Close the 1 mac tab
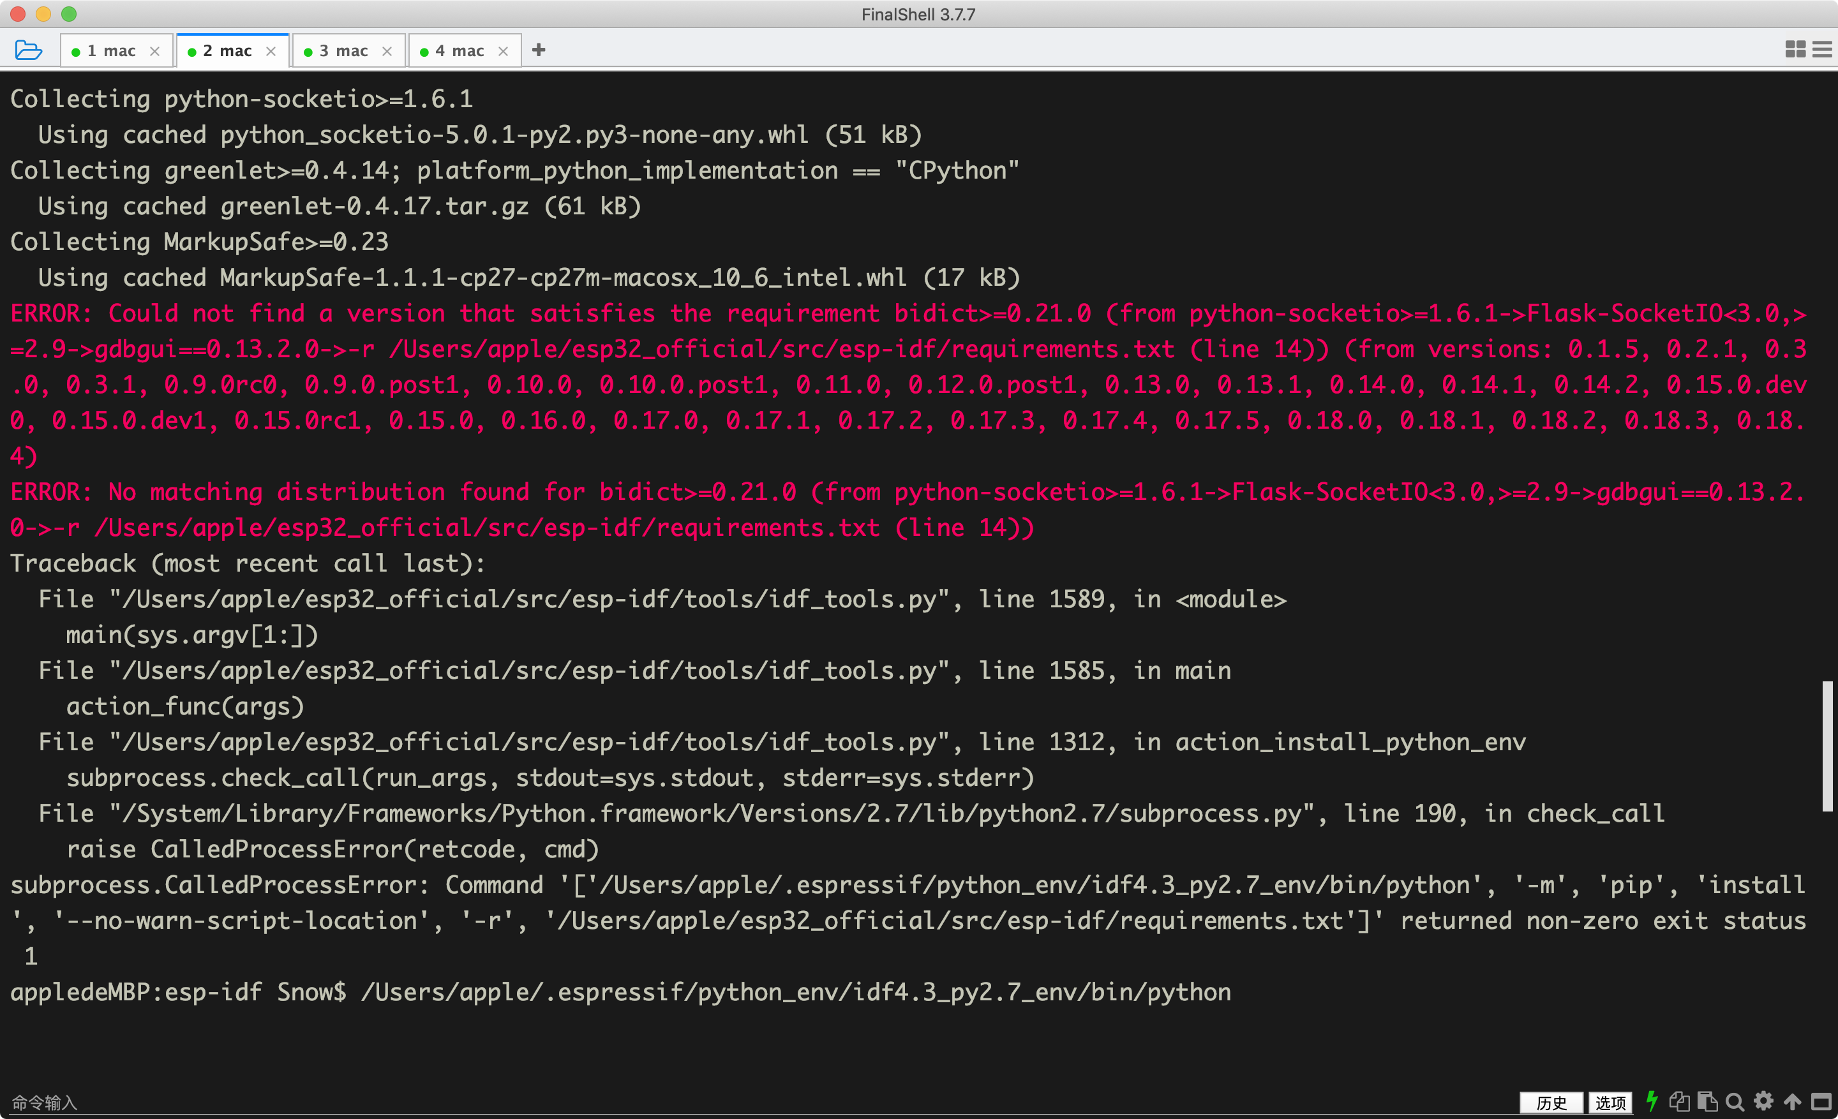Viewport: 1838px width, 1119px height. (154, 52)
